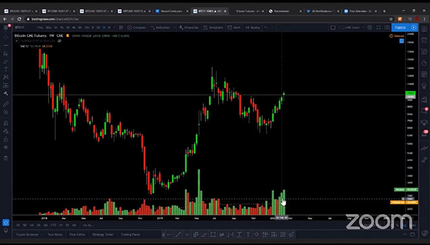Open the Trading Panel tab

130,235
